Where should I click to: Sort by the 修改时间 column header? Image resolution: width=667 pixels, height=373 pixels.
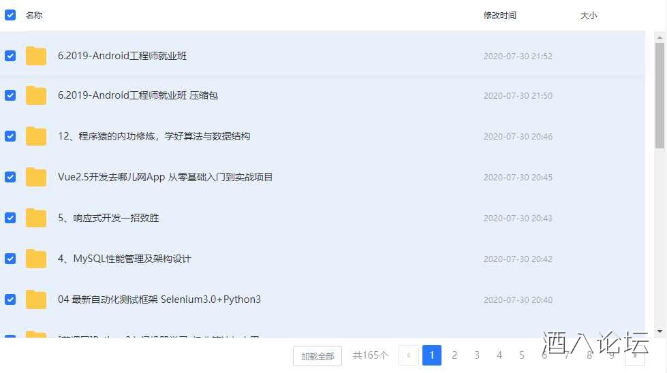coord(500,15)
